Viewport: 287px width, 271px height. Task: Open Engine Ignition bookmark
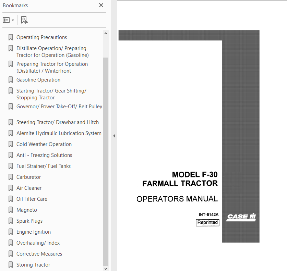(x=34, y=232)
